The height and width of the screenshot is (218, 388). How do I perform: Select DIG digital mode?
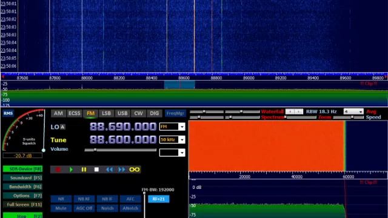pos(154,113)
